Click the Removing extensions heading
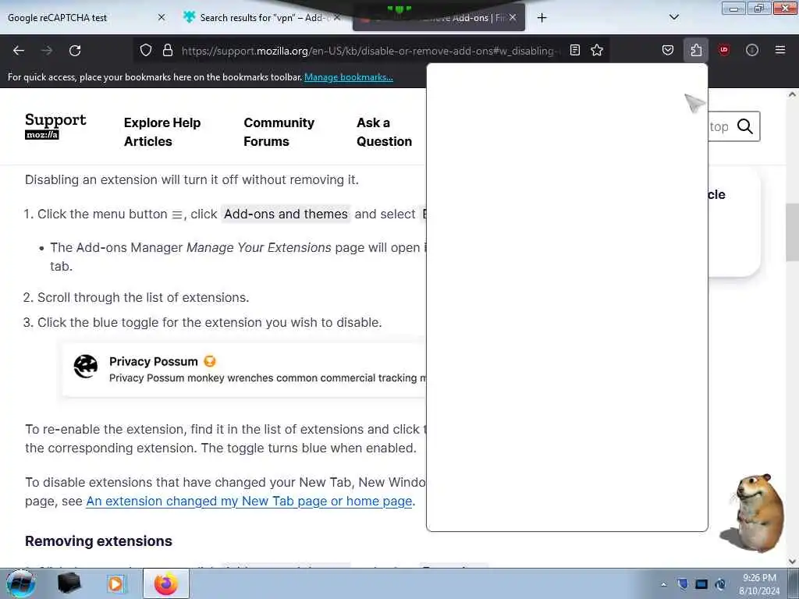The height and width of the screenshot is (599, 799). (98, 541)
